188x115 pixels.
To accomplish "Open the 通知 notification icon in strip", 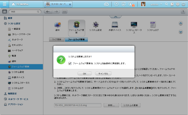I will pos(57,27).
